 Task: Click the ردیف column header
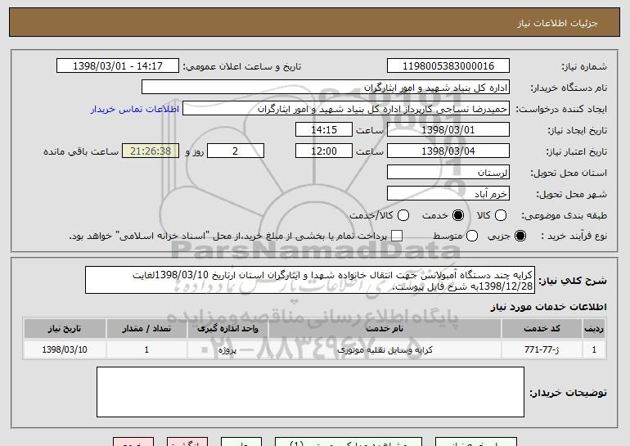(594, 329)
